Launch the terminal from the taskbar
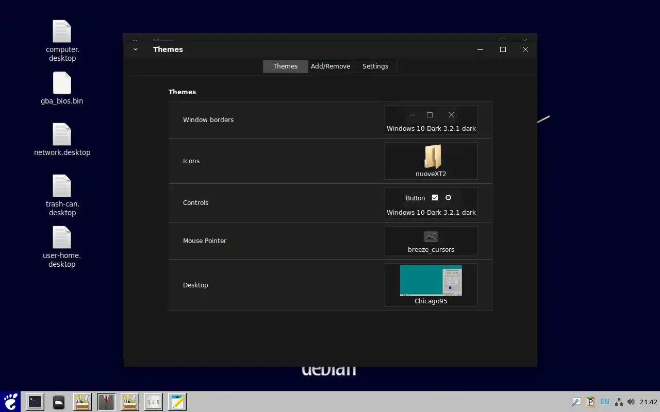660x412 pixels. tap(35, 402)
